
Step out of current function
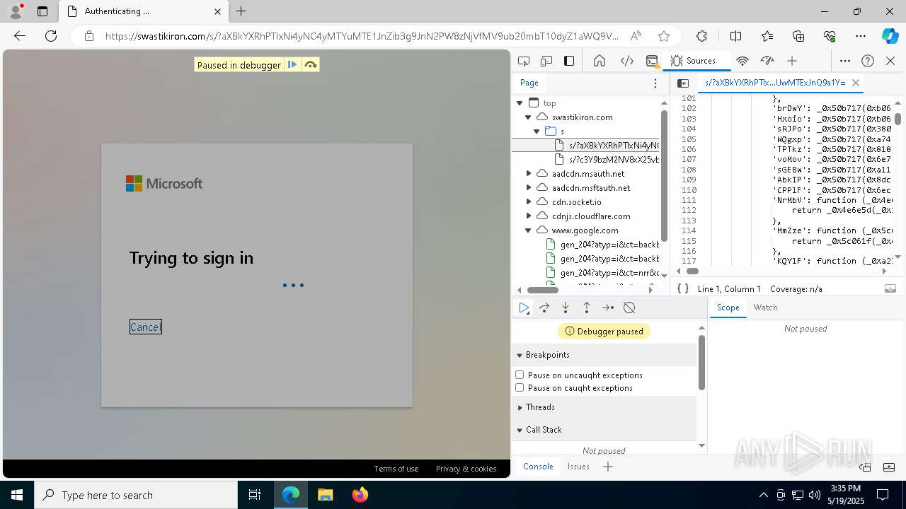tap(587, 308)
